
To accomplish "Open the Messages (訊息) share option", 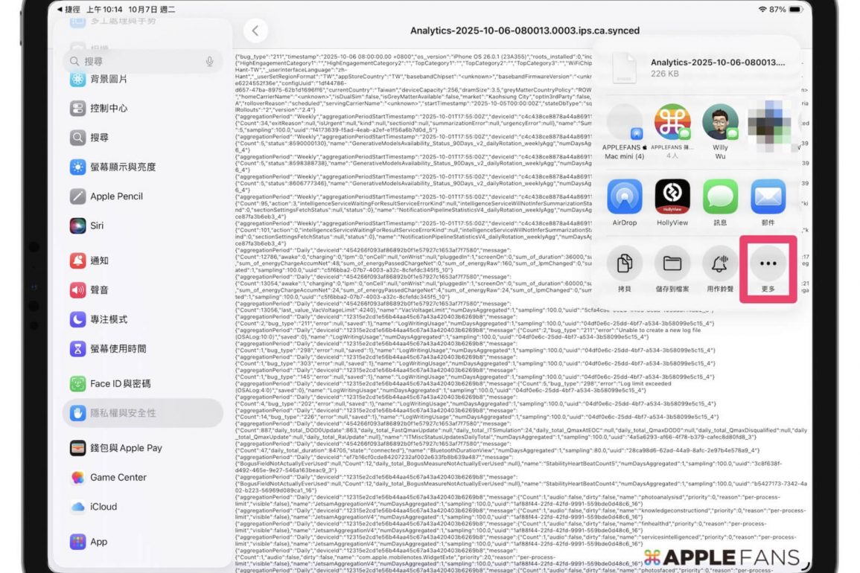I will 720,197.
